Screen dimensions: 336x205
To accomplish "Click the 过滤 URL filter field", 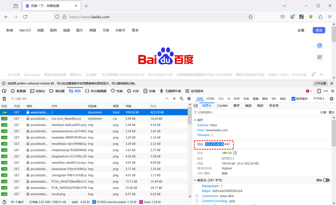I will tap(86, 99).
